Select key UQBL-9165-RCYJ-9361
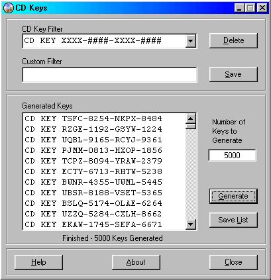This screenshot has width=271, height=280. coord(104,140)
